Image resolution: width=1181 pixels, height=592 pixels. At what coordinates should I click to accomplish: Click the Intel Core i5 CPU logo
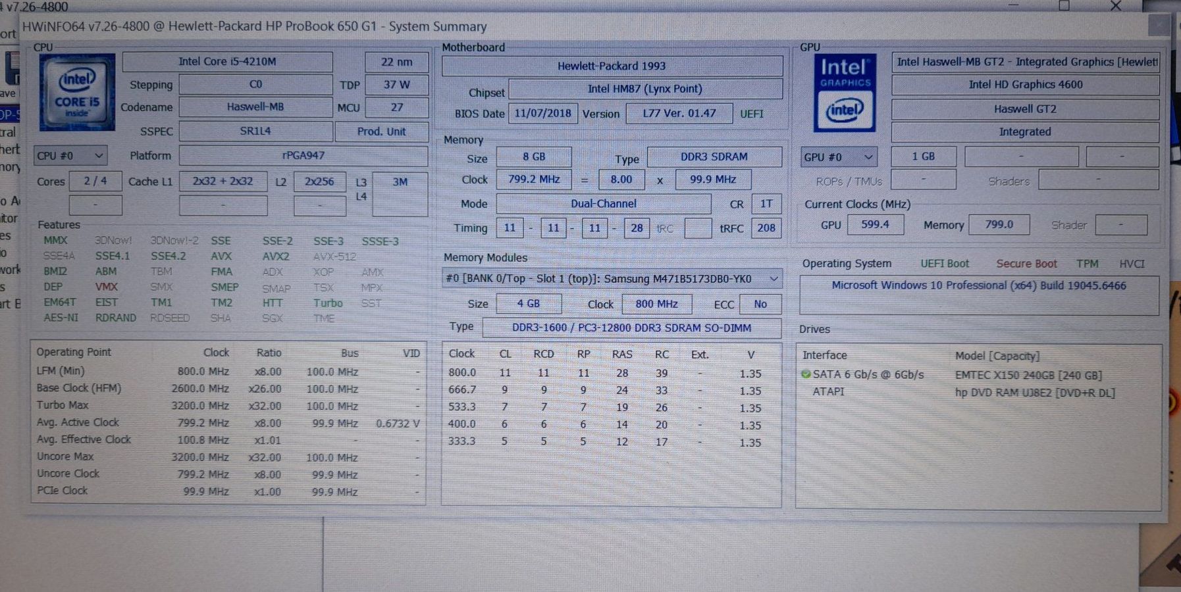pos(77,92)
